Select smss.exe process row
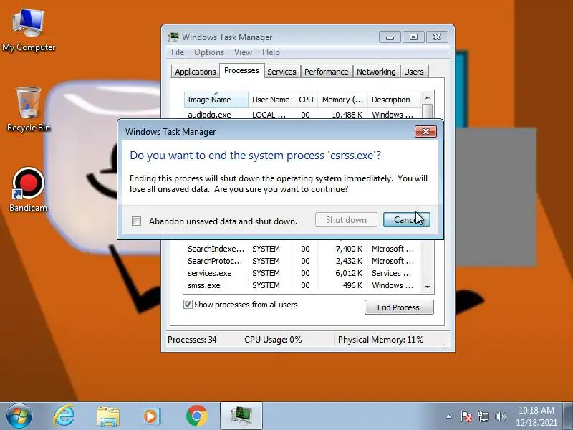Viewport: 573px width, 430px height. [302, 285]
